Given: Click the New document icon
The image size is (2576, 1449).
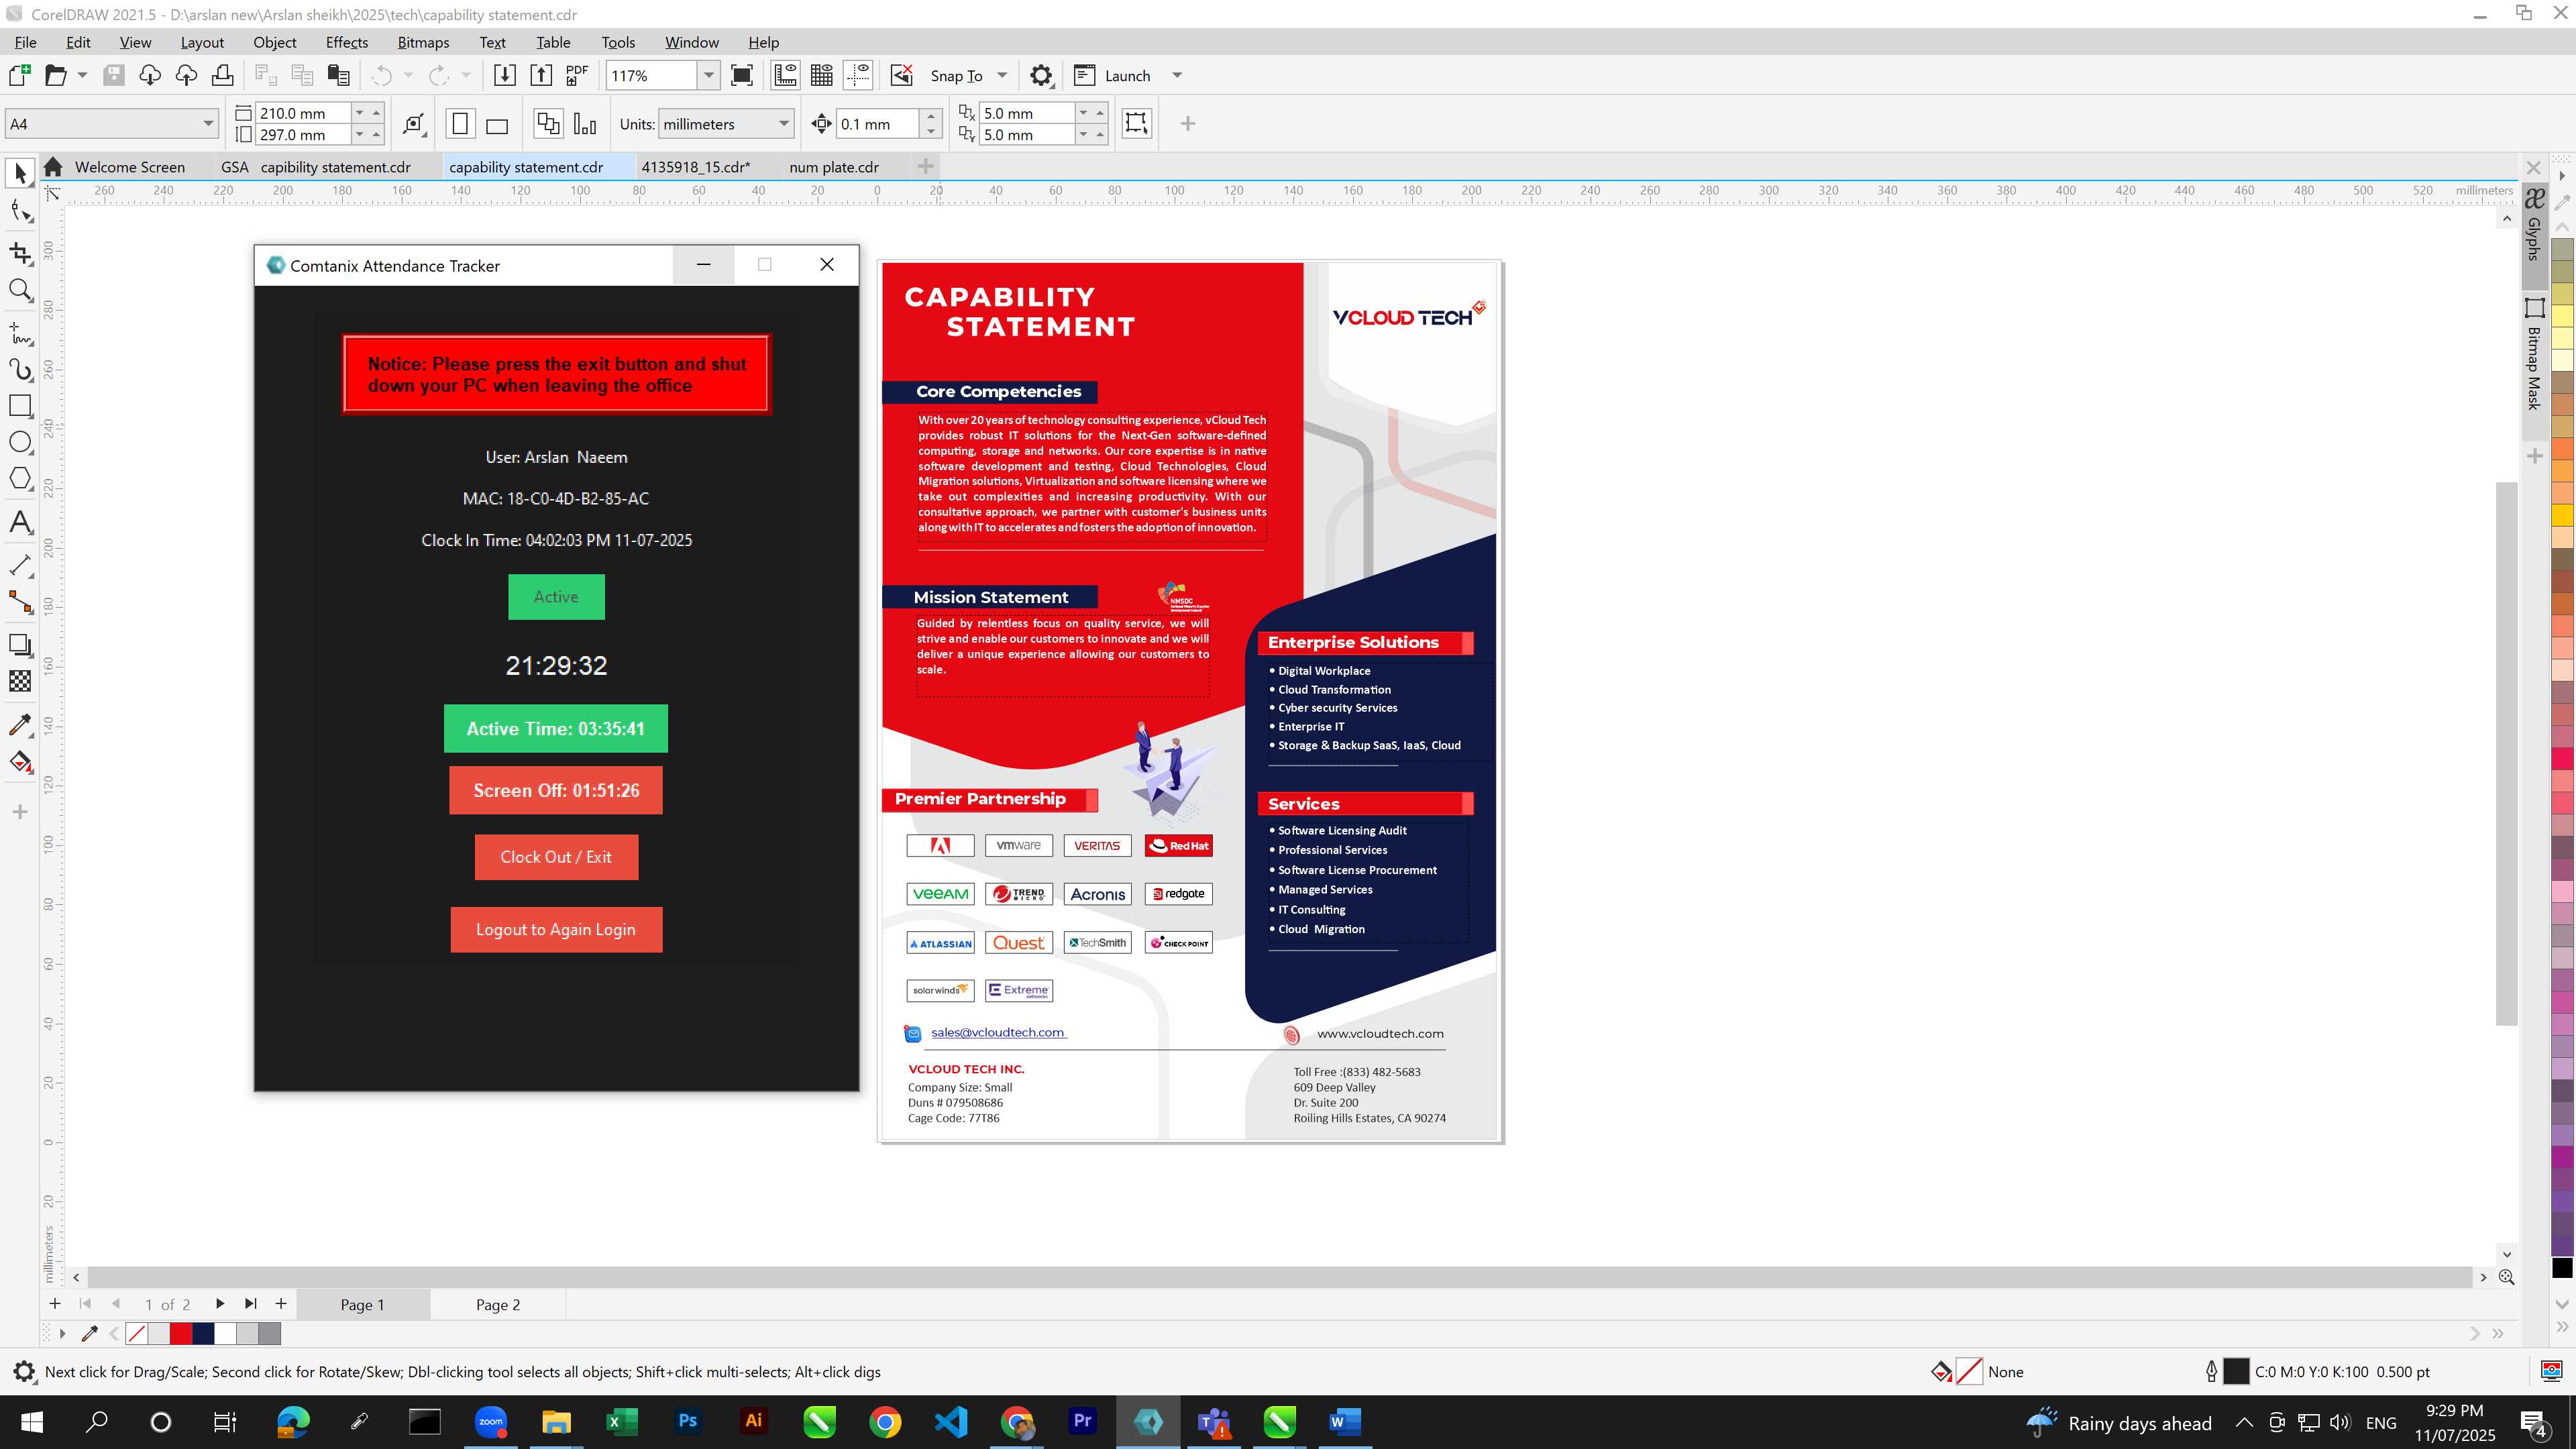Looking at the screenshot, I should point(19,75).
